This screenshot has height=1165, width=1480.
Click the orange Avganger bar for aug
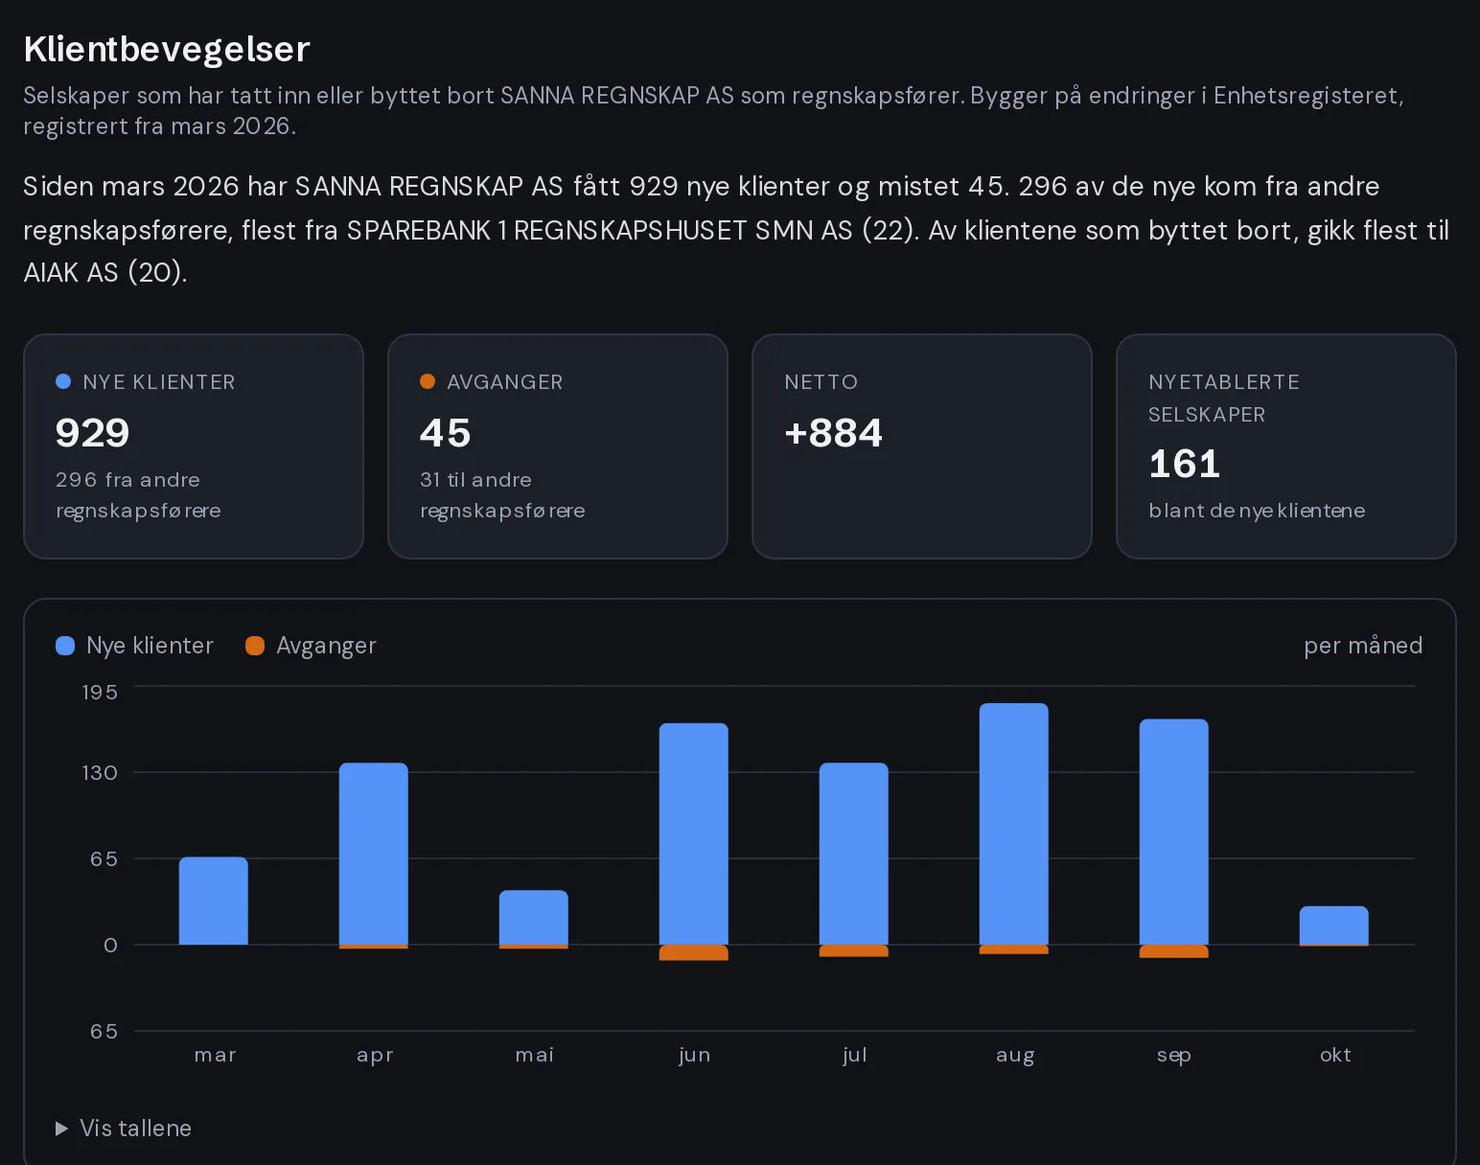pos(1014,949)
